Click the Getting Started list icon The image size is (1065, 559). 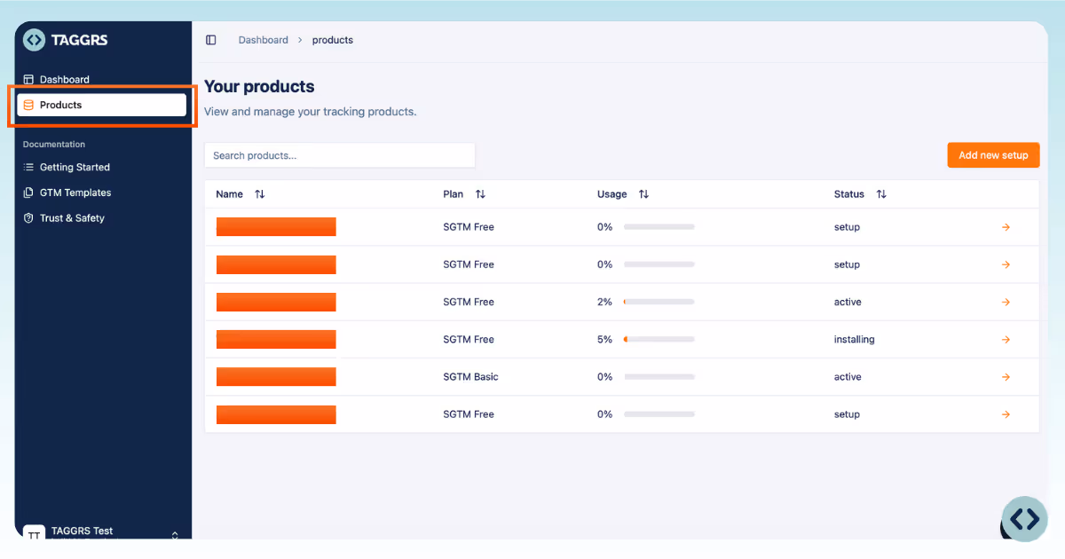click(x=28, y=167)
